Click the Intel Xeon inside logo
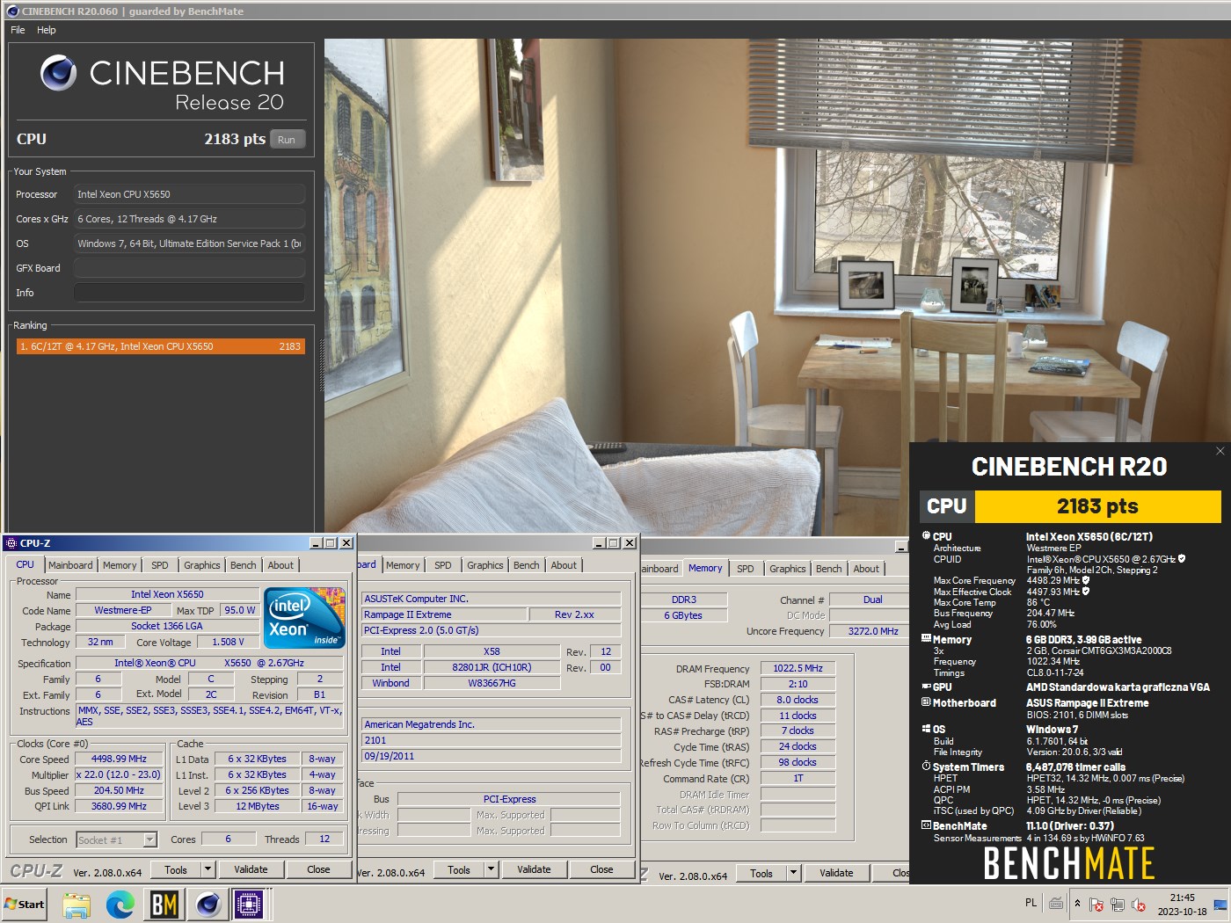Image resolution: width=1231 pixels, height=923 pixels. point(304,617)
